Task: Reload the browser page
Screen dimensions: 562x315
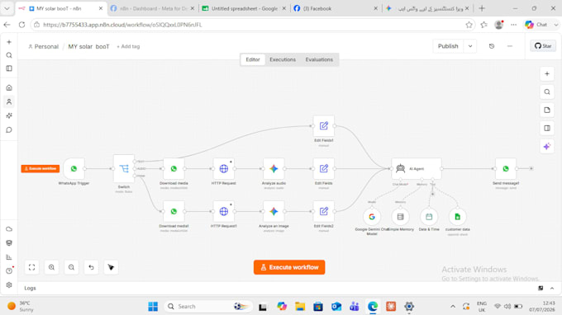Action: click(x=21, y=25)
